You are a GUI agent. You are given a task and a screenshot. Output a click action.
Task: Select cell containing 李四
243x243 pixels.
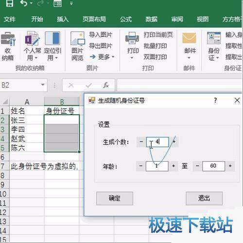[x=27, y=129]
